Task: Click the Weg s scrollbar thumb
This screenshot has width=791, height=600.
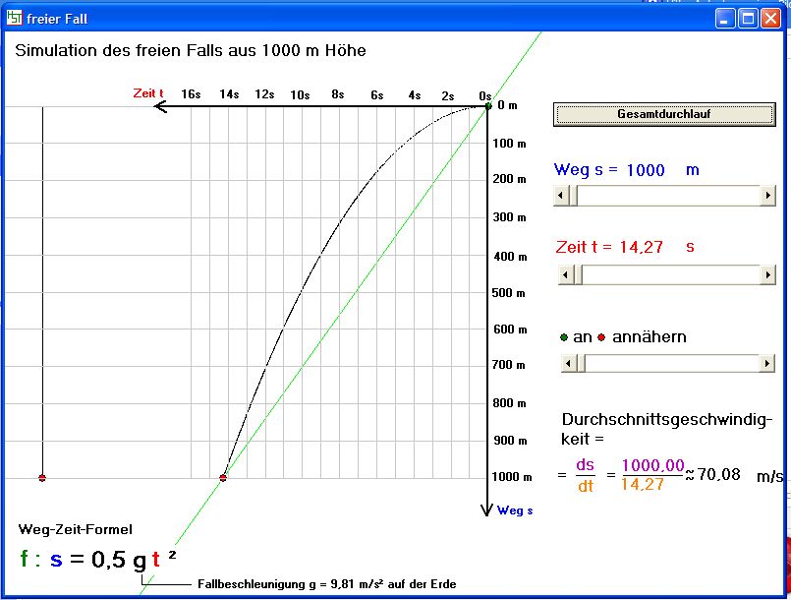Action: pos(573,196)
